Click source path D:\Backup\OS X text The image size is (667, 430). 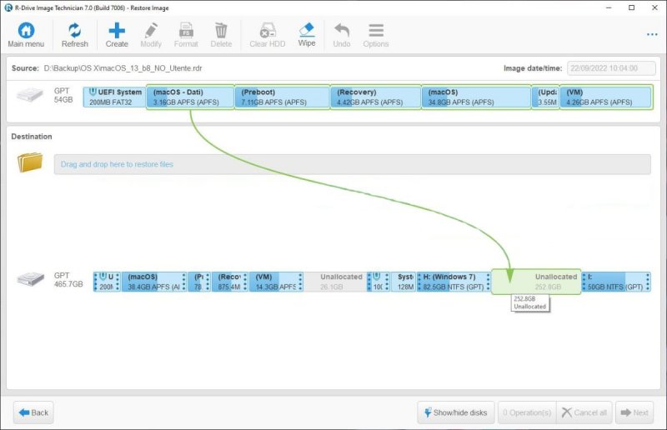coord(123,68)
